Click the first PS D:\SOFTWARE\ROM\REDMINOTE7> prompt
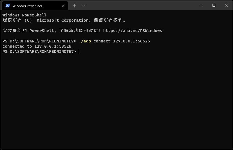 (39, 41)
